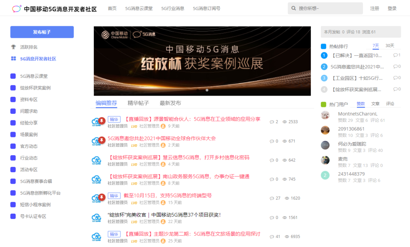The width and height of the screenshot is (410, 247).
Task: Sort popular users by 赞数
Action: click(361, 104)
